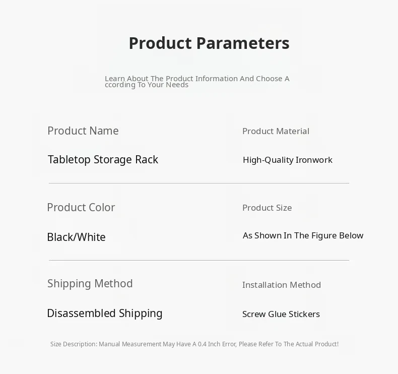This screenshot has width=398, height=374.
Task: Click 'Size Description:' at the note's start
Action: click(x=74, y=344)
